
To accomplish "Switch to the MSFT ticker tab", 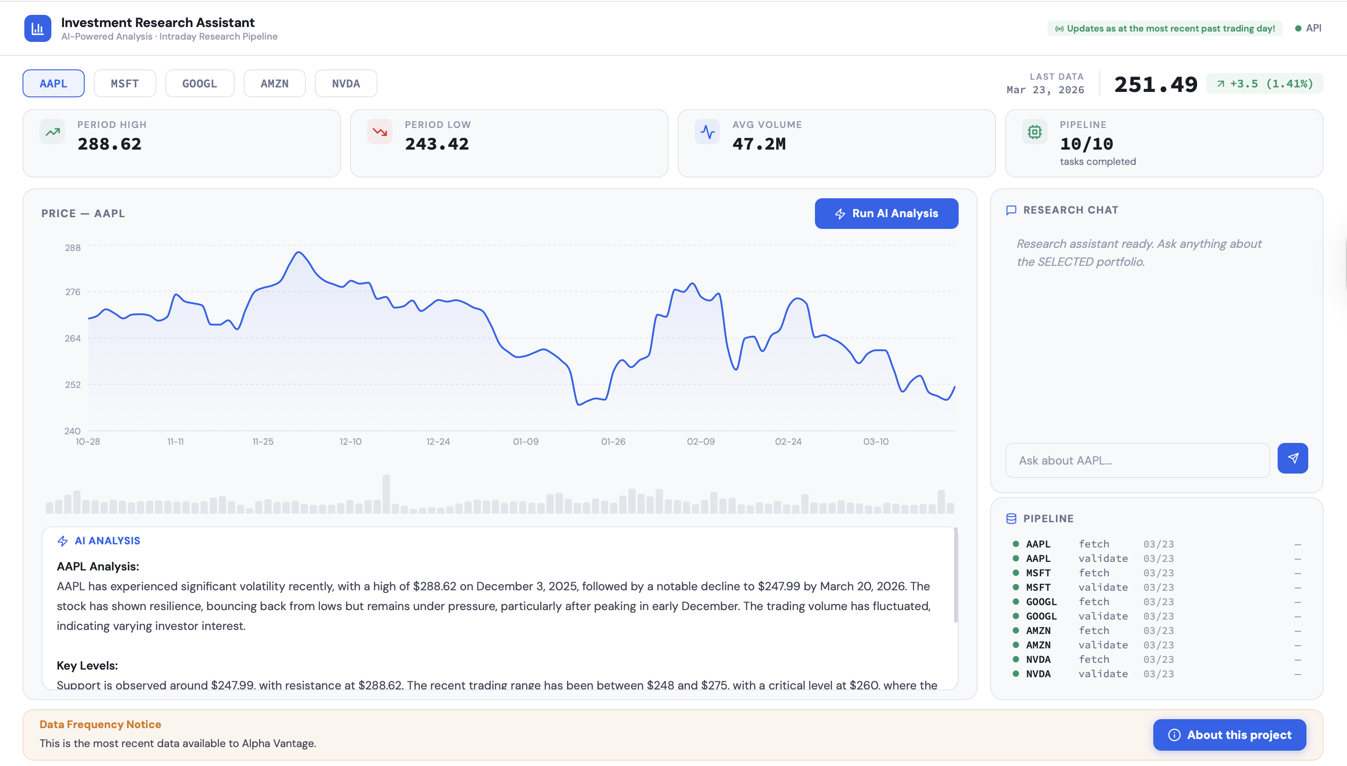I will 125,84.
